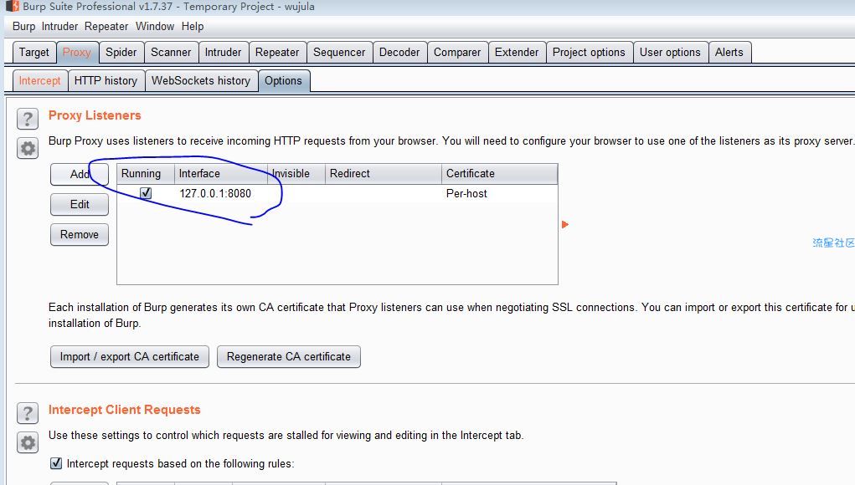Select the Per-host certificate cell

point(499,193)
